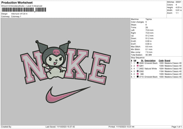
Task: Click the barcode under the studio name
Action: coord(24,10)
